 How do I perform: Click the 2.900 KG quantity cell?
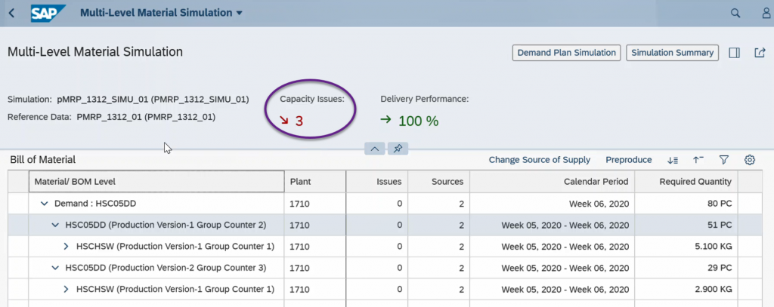click(x=686, y=289)
